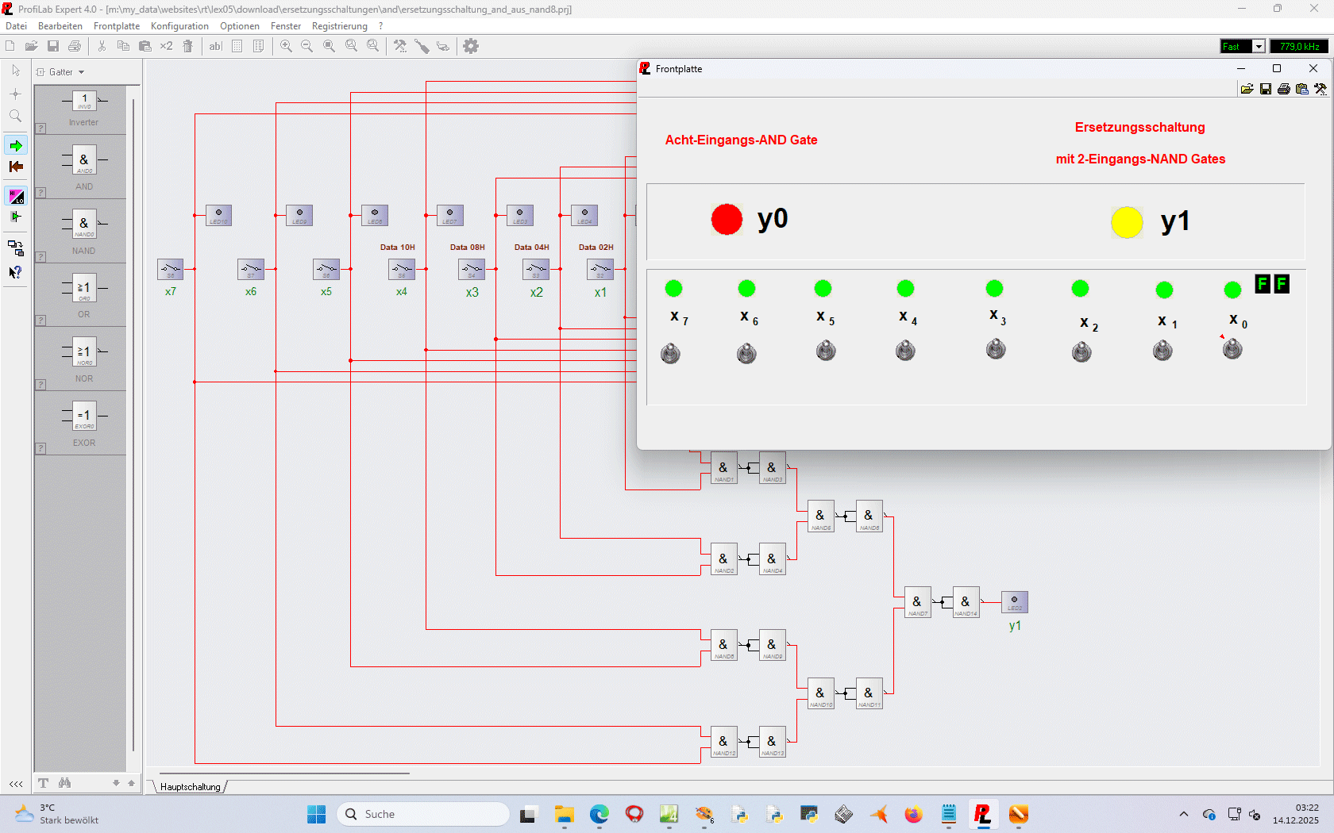This screenshot has height=833, width=1334.
Task: Open the Frontplatte menu
Action: tap(116, 26)
